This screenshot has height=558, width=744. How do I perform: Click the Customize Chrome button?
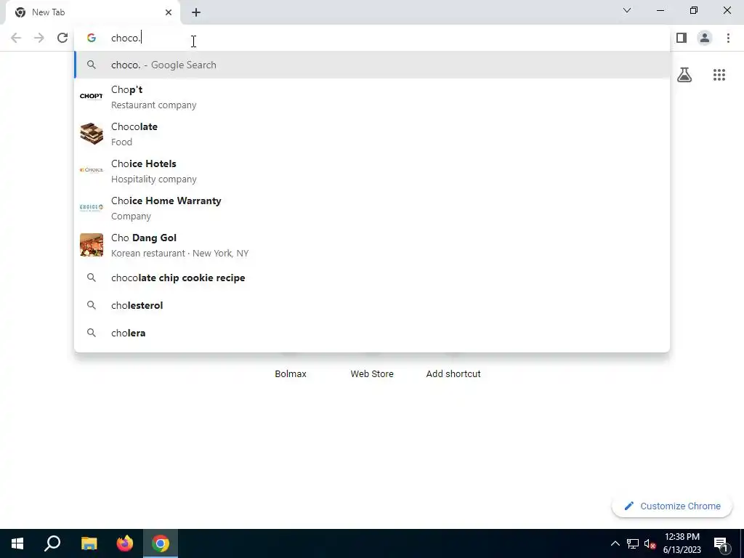point(672,506)
